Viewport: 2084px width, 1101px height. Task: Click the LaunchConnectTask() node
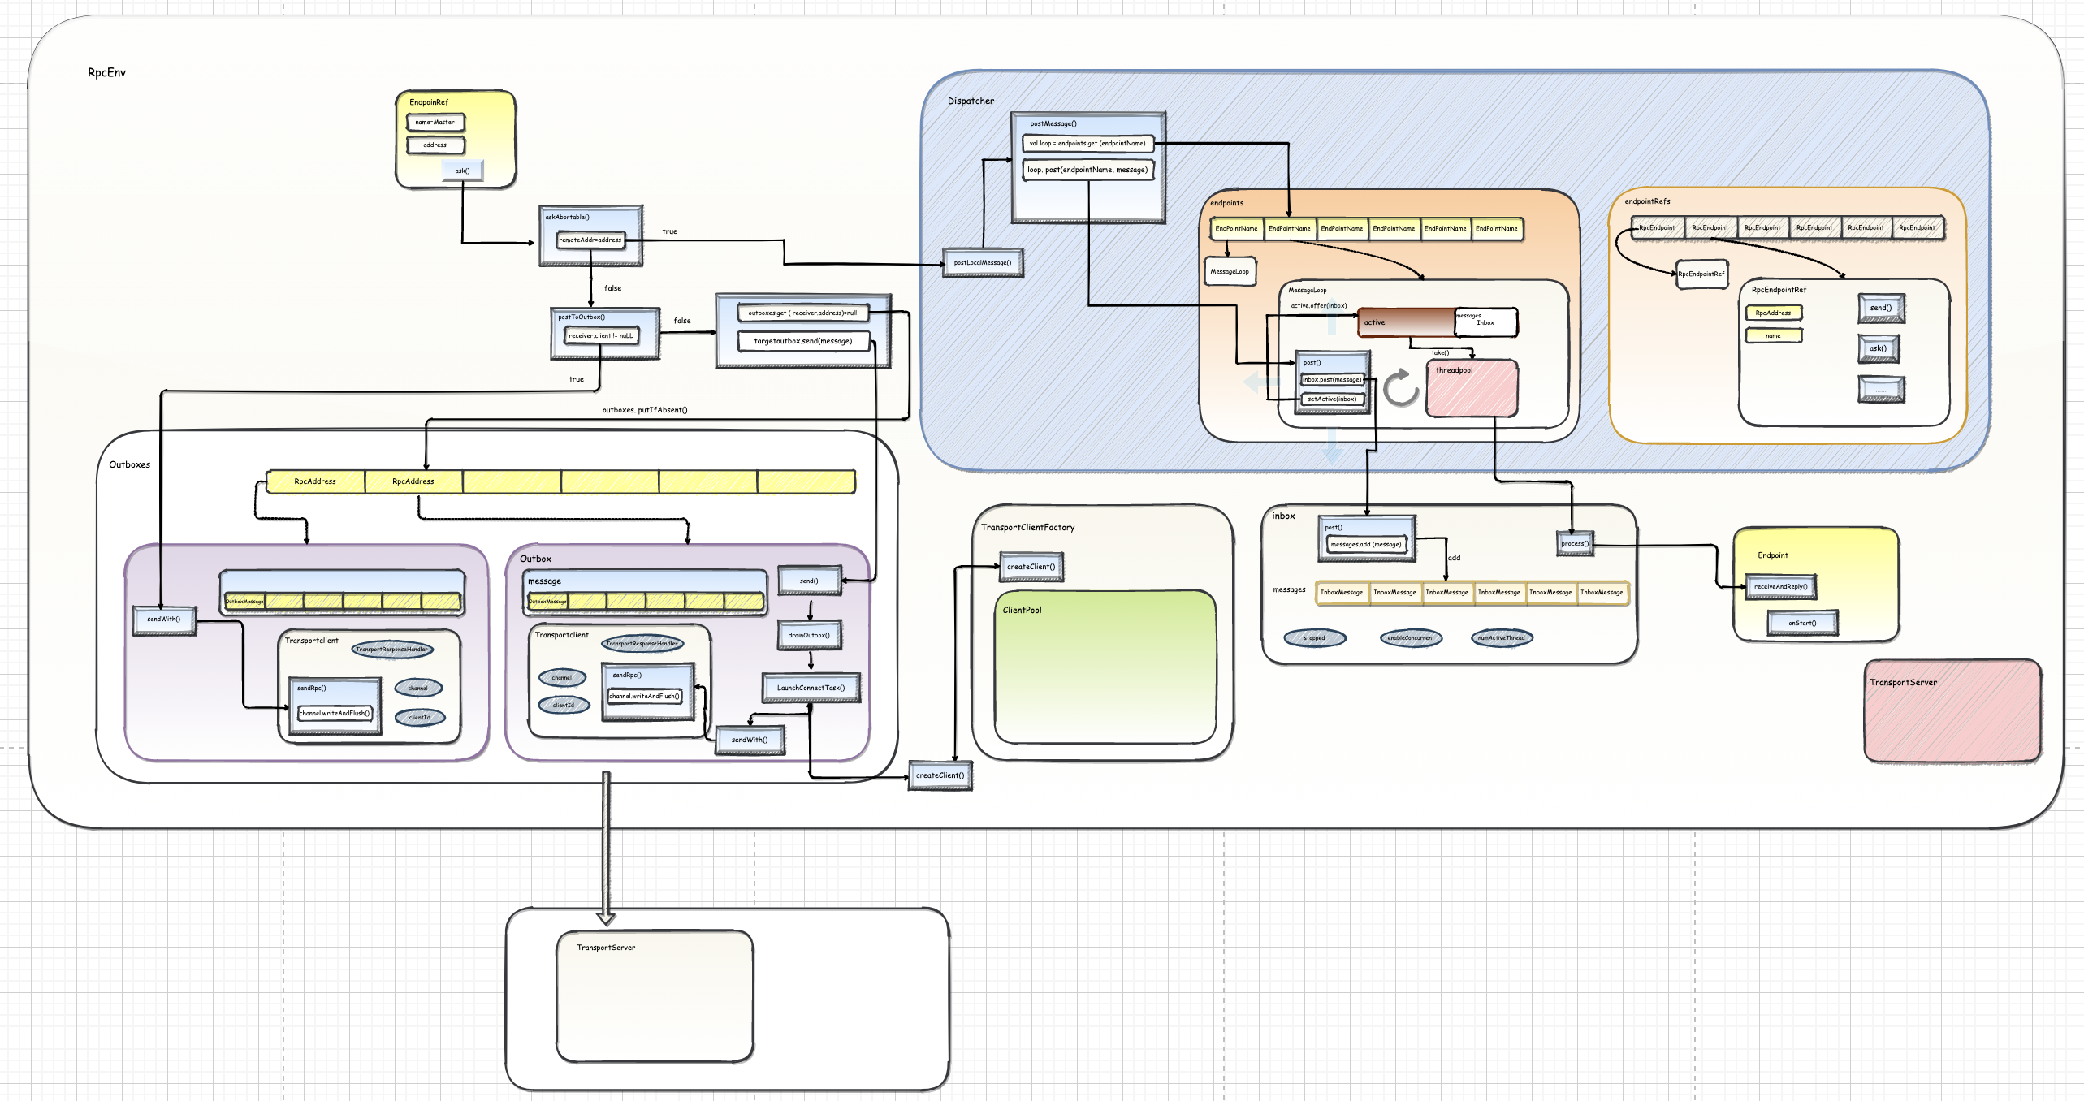pos(811,689)
